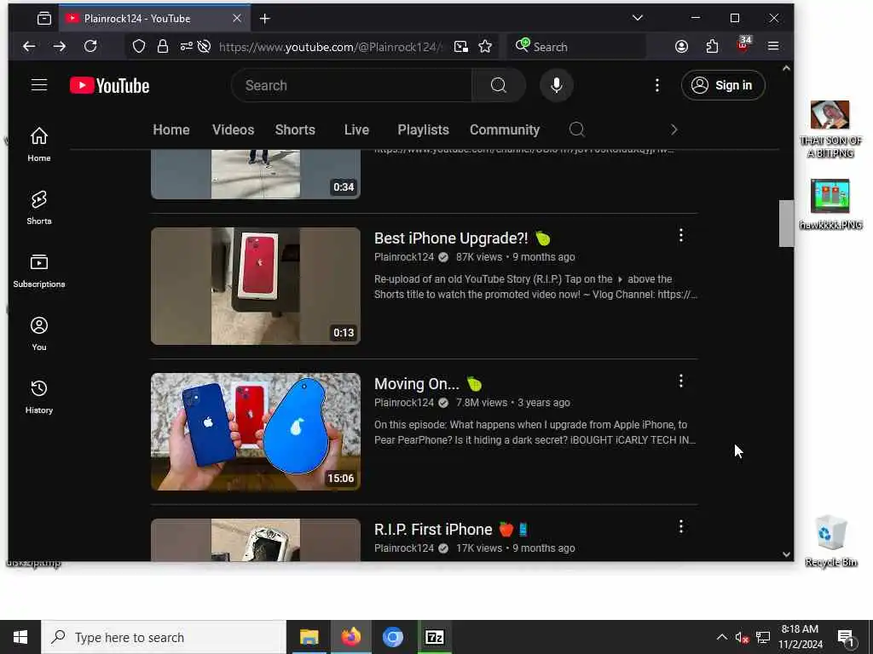Open YouTube settings three-dot menu

657,85
